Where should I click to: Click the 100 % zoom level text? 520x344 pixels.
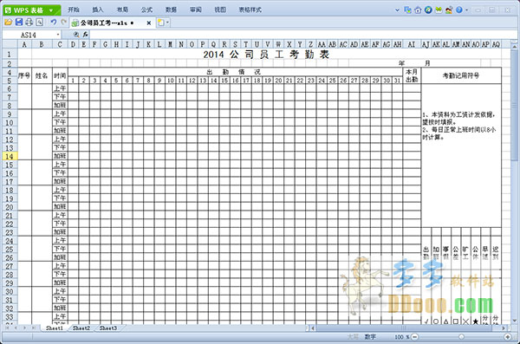[402, 337]
